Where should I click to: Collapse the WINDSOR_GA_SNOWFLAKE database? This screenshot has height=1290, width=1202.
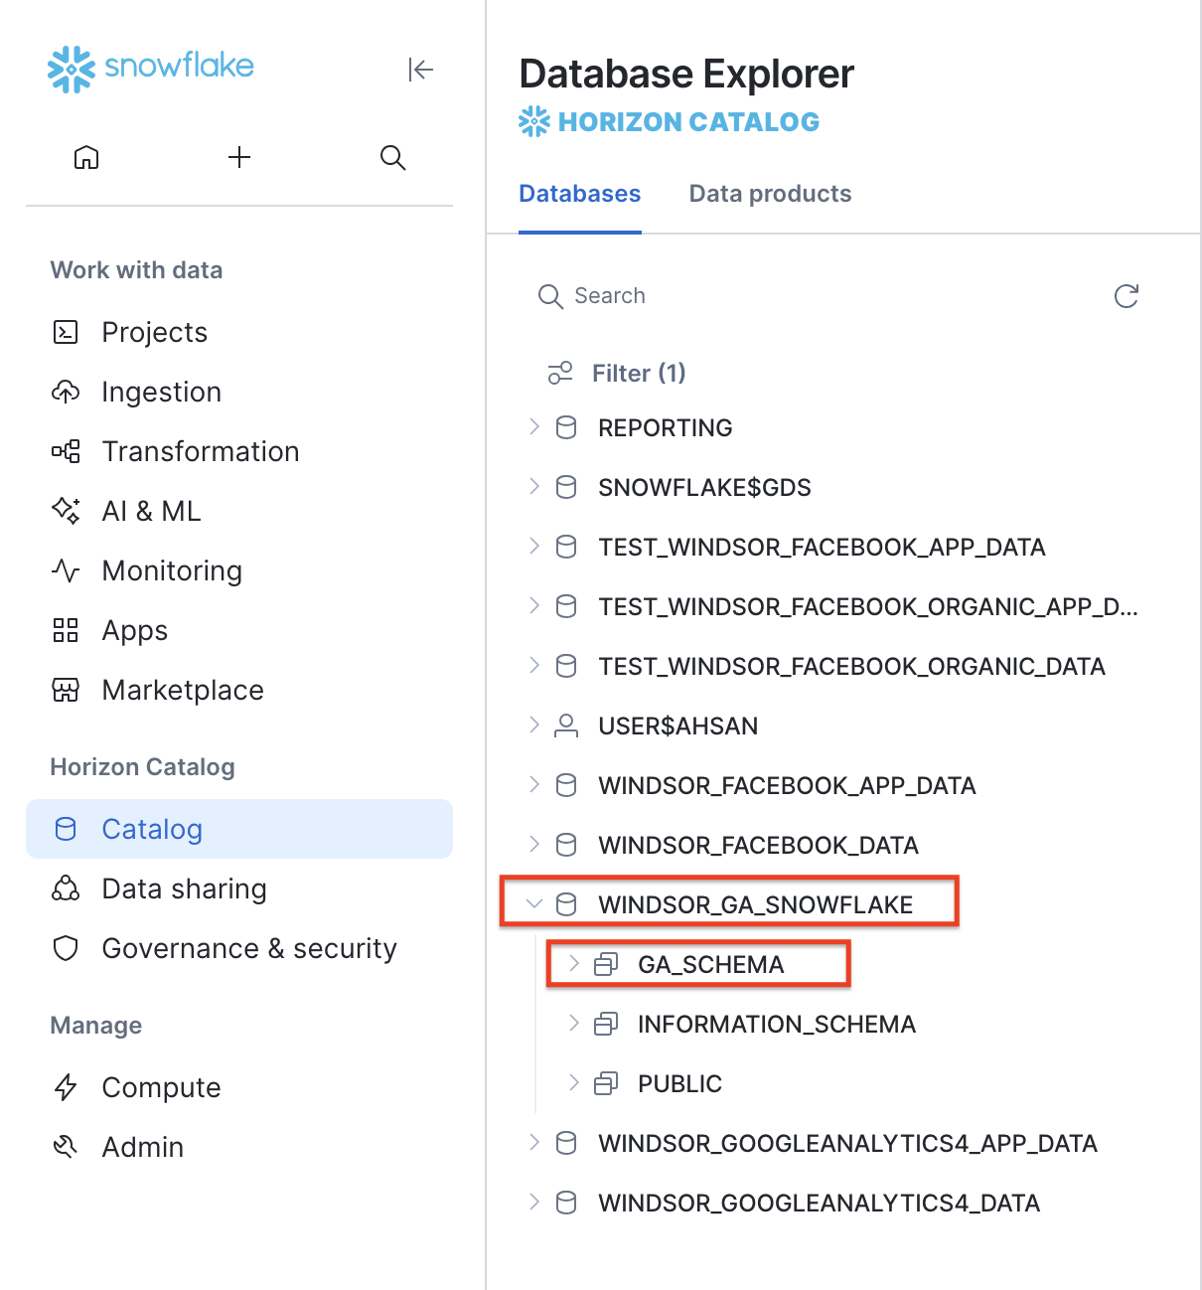click(x=534, y=904)
